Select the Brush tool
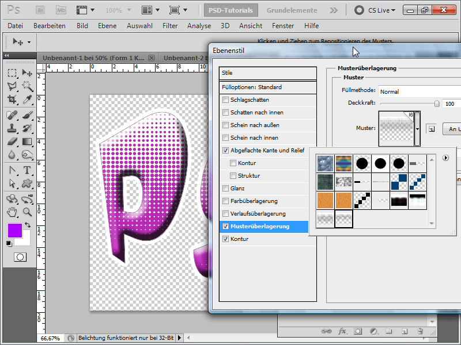 click(27, 114)
